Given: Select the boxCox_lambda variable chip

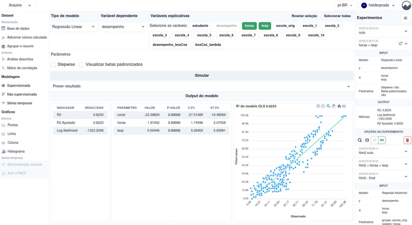Looking at the screenshot, I should [x=208, y=45].
